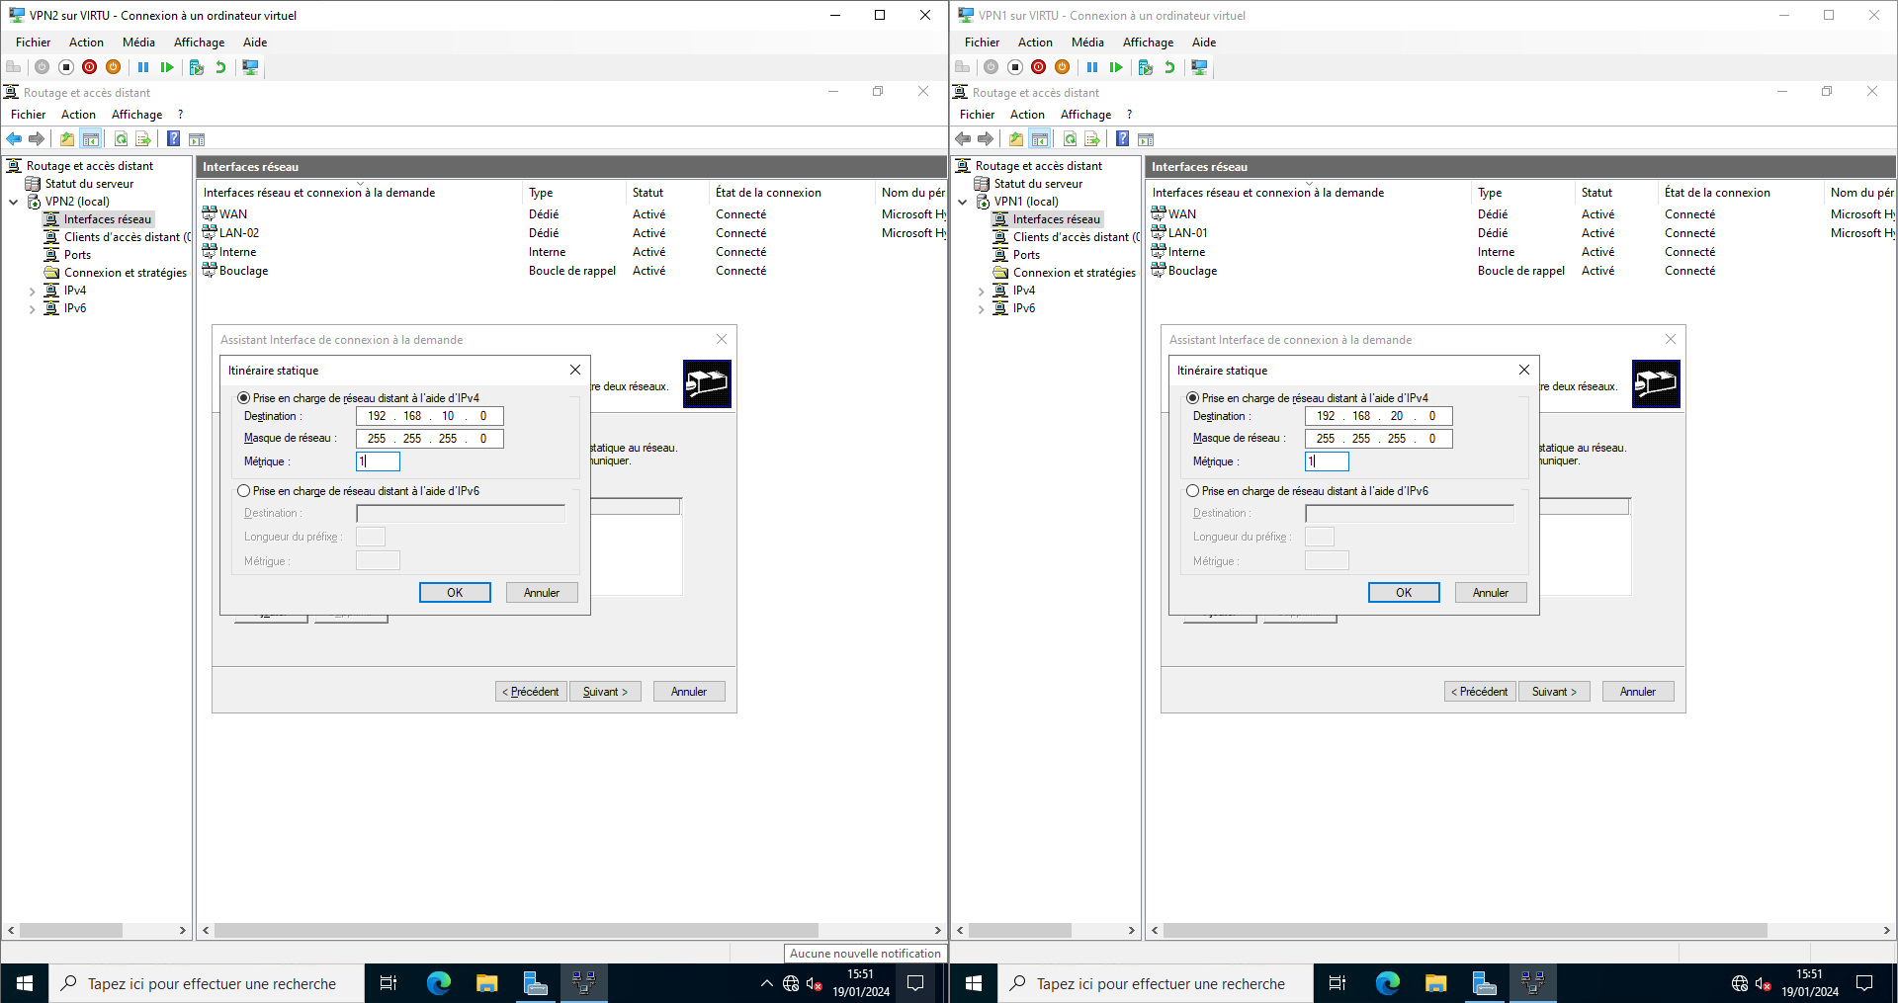Select the IPv6 radio button in VPN2 dialog

(x=244, y=491)
